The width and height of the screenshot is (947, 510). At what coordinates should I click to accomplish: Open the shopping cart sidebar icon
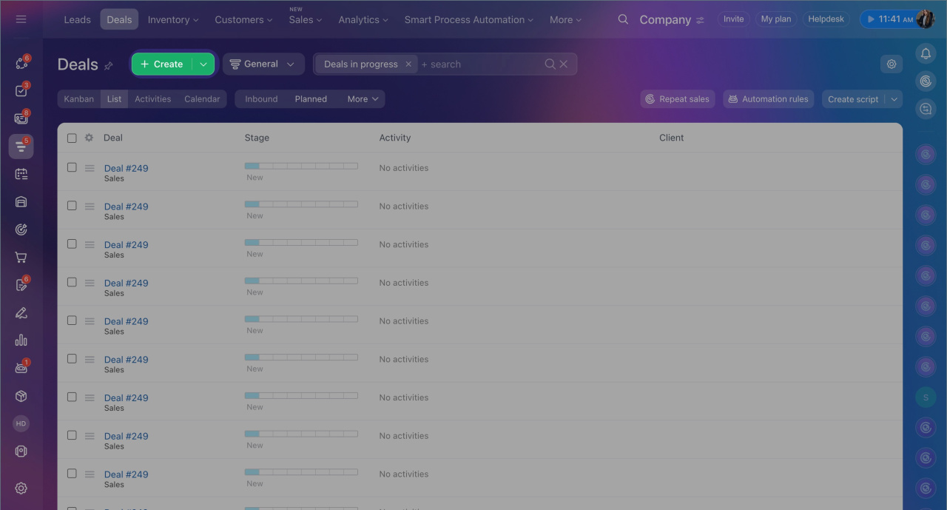[x=21, y=258]
